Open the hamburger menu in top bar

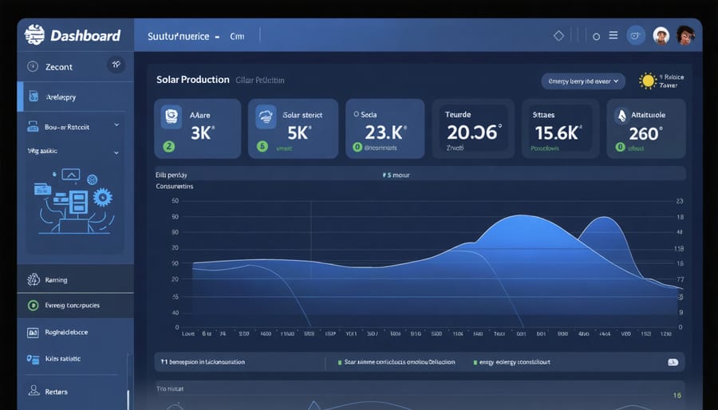613,36
